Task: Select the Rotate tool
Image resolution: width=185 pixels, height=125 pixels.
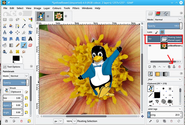Action: click(30, 32)
